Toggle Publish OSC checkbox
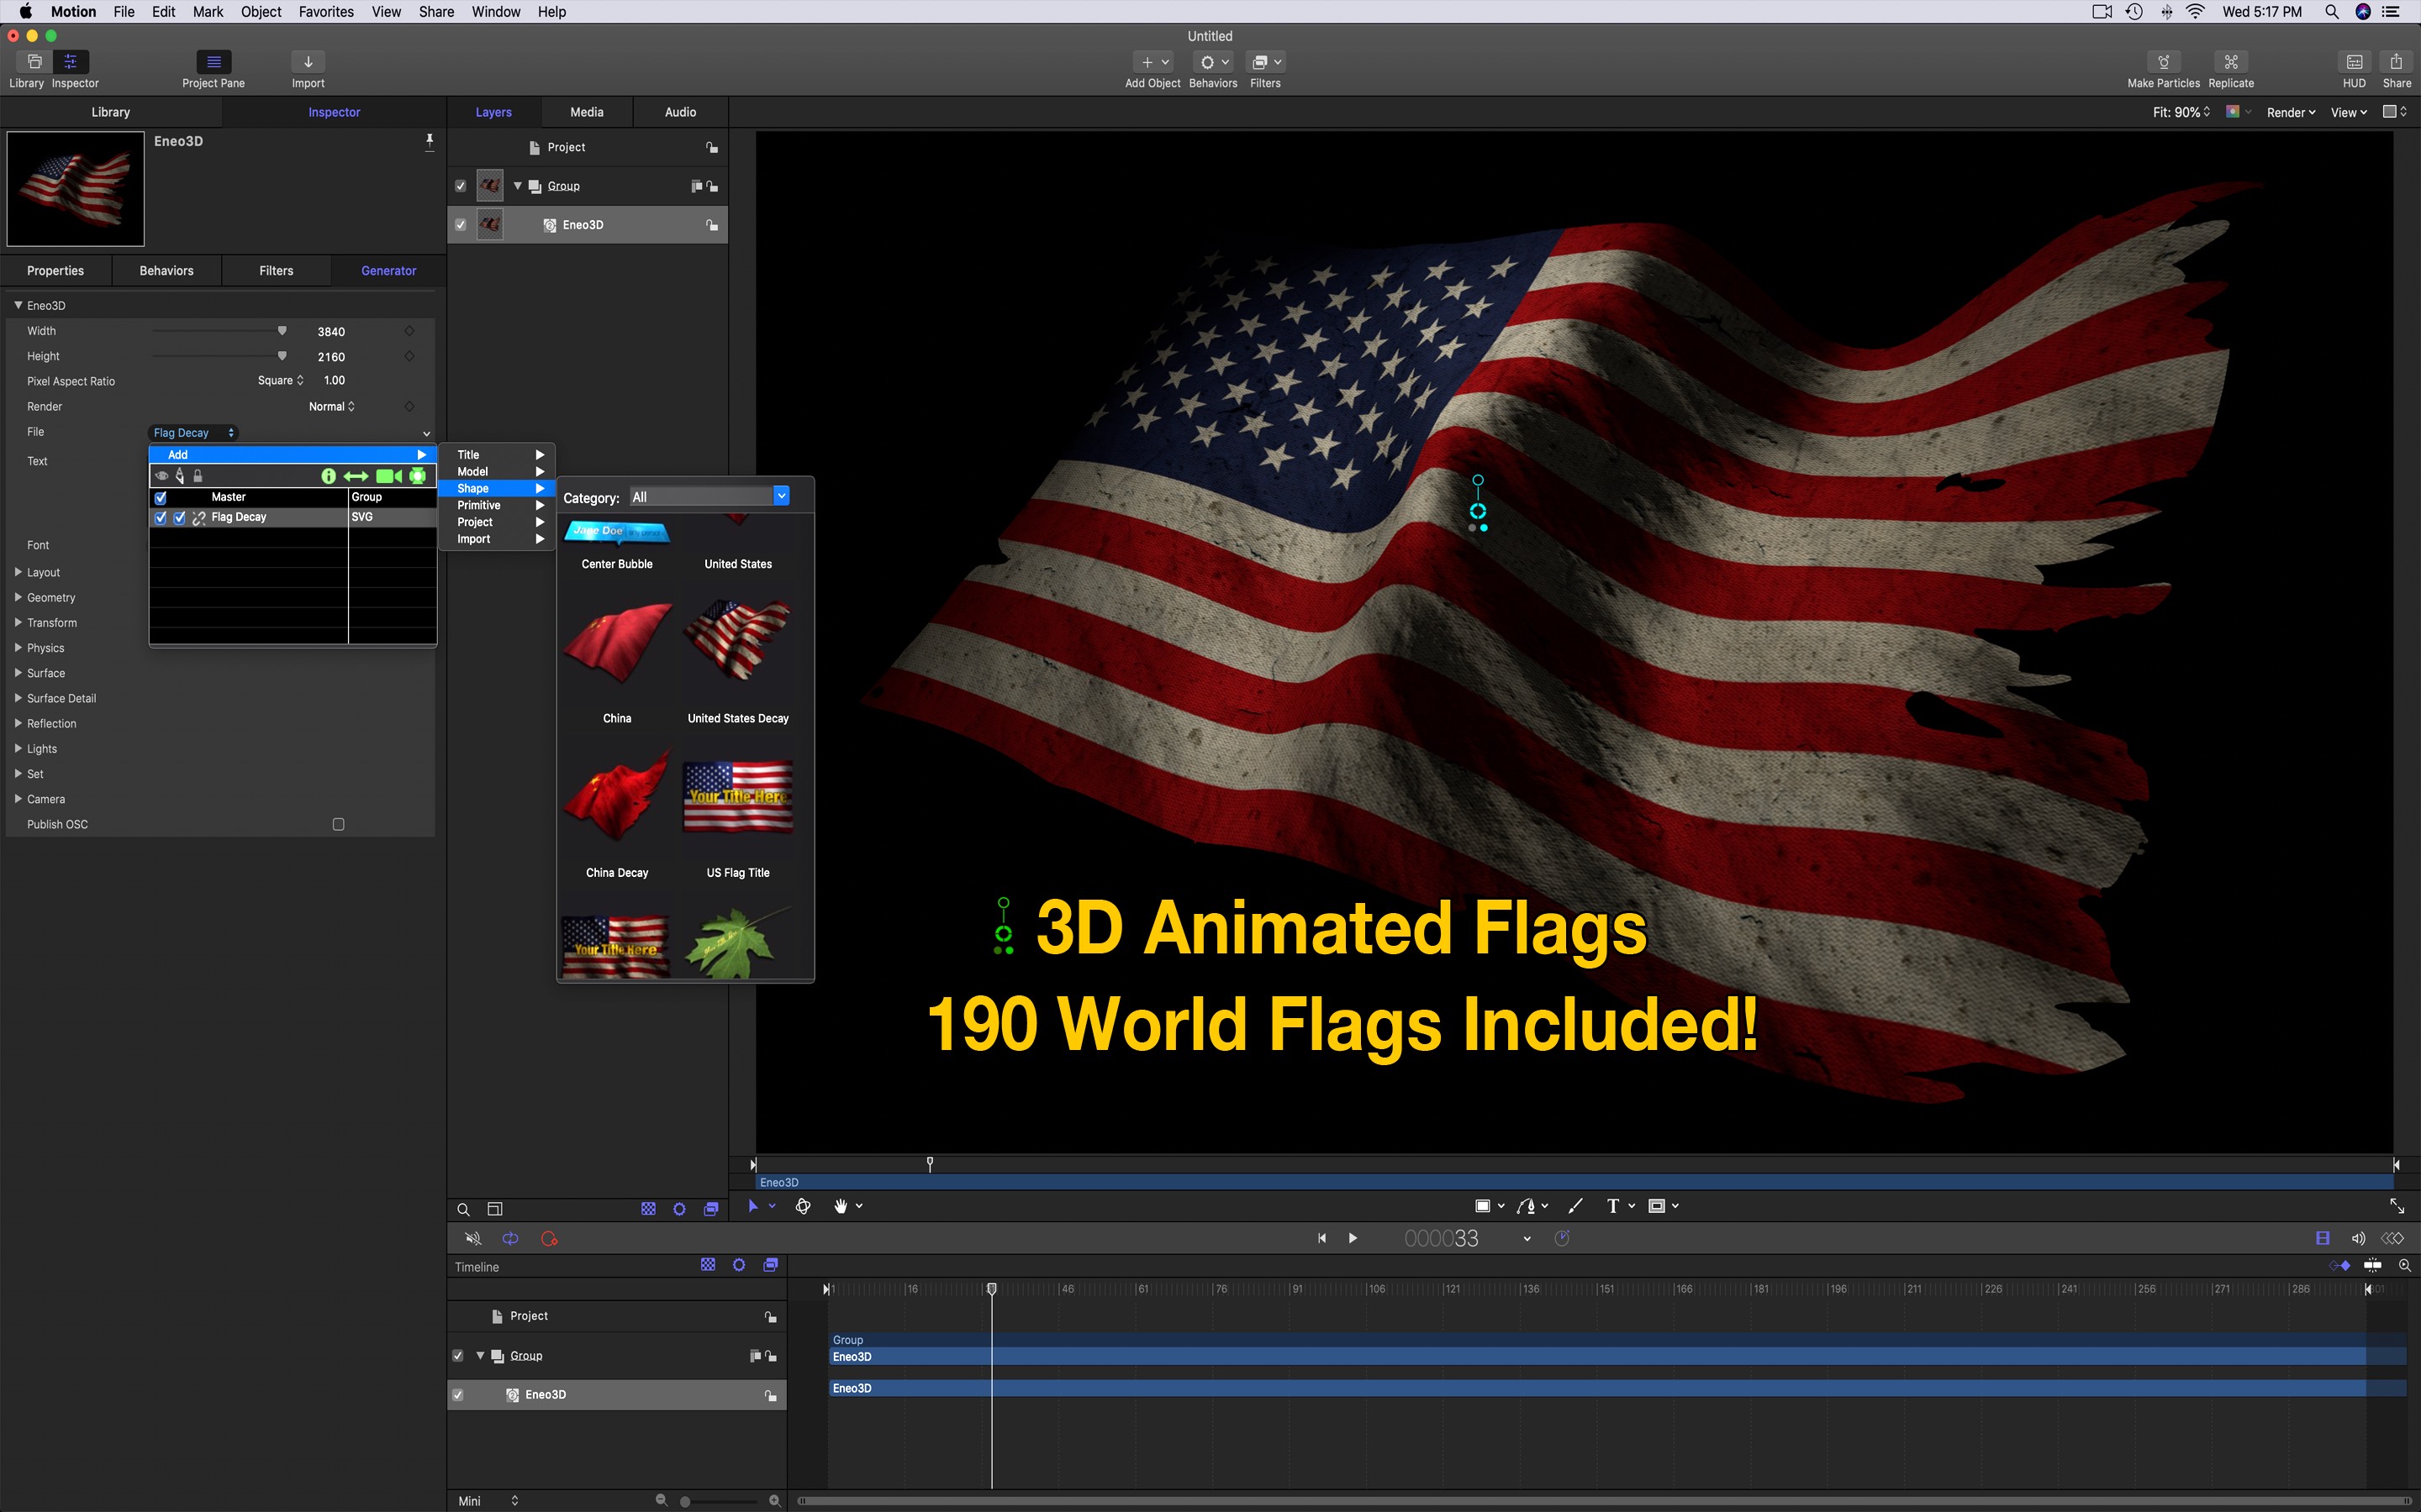Screen dimensions: 2421x1512 click(x=338, y=825)
